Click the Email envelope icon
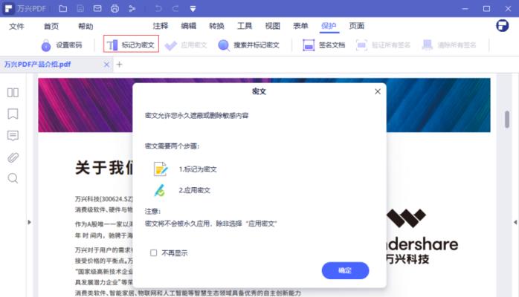Screen dimensions: 519x297 97,9
